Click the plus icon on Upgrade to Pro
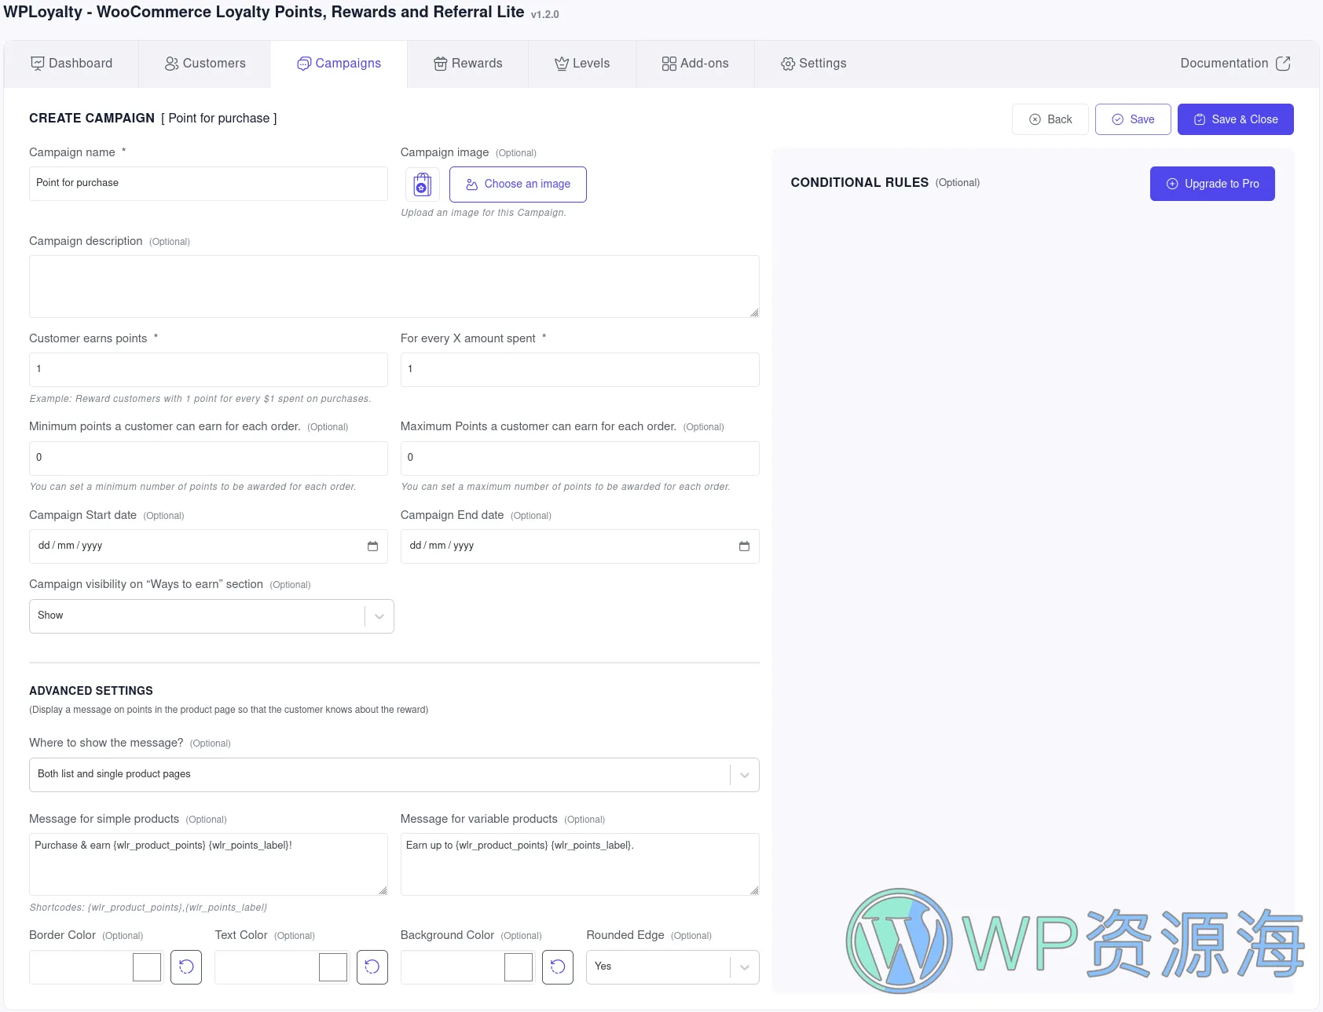 click(x=1172, y=184)
